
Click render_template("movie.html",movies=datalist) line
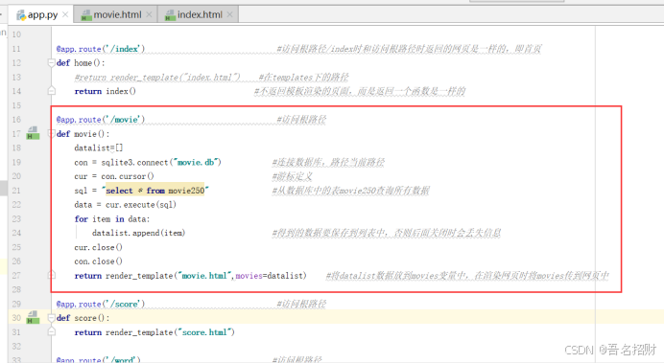(190, 276)
